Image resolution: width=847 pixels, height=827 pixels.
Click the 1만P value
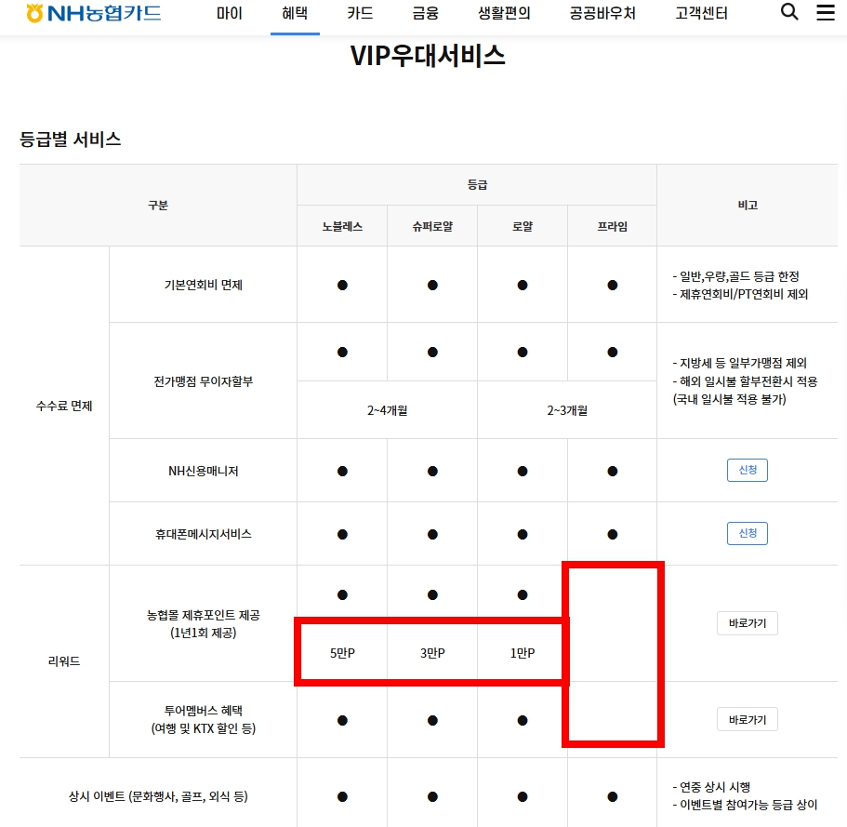tap(523, 653)
